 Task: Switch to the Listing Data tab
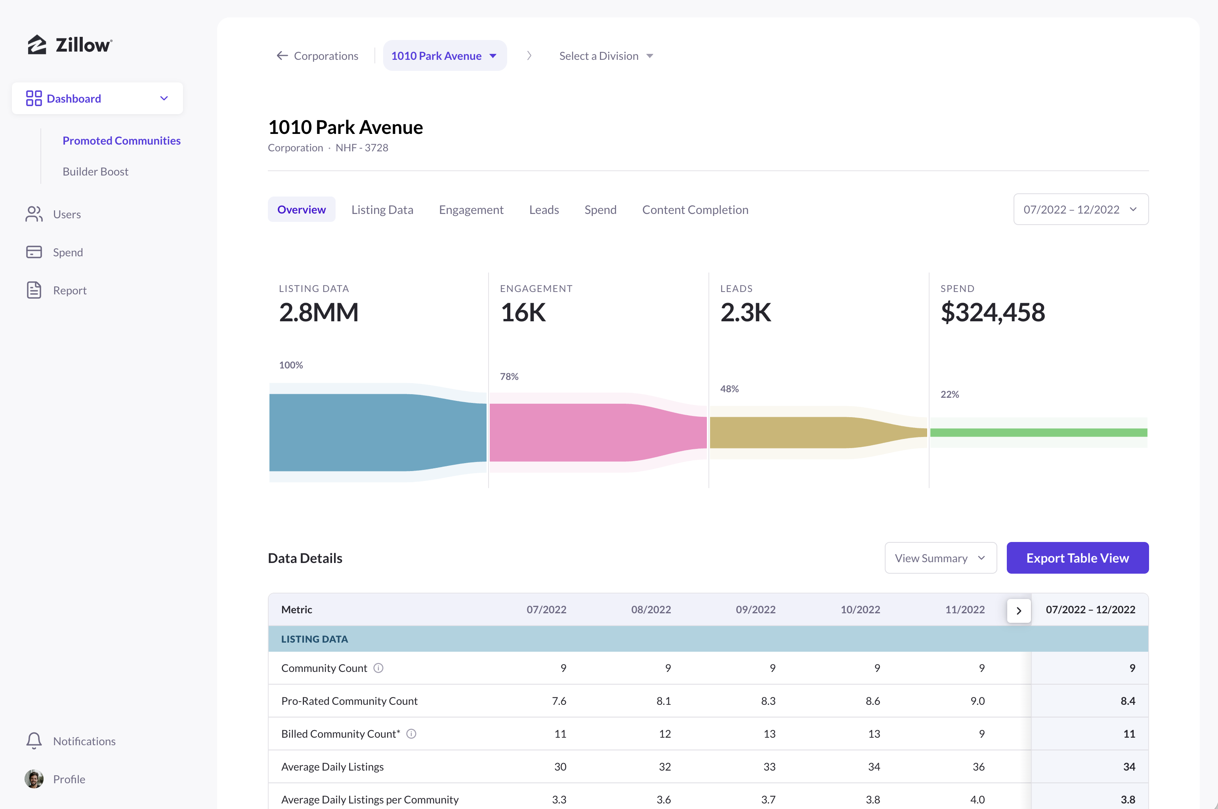[x=382, y=210]
